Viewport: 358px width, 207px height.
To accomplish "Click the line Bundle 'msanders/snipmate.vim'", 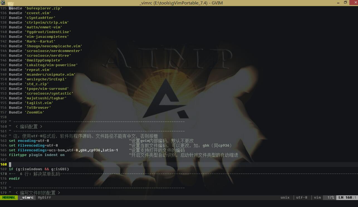I will coord(42,75).
